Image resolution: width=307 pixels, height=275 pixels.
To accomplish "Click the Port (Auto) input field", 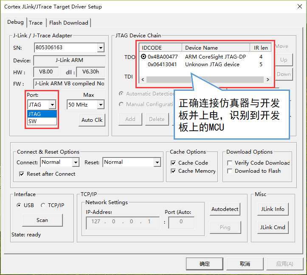I will pyautogui.click(x=181, y=222).
